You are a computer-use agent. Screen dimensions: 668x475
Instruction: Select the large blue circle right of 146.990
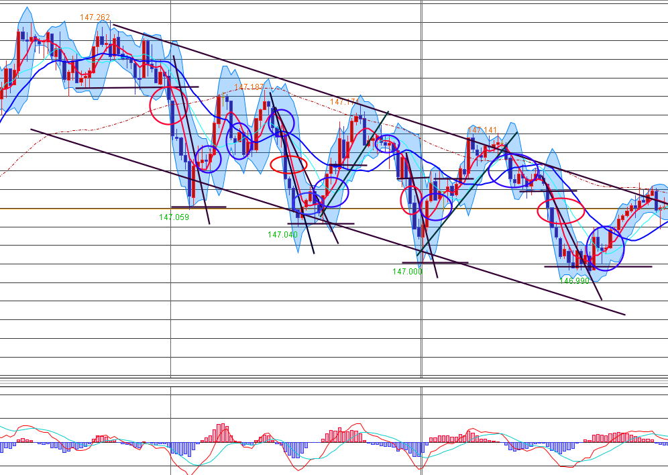pos(606,249)
